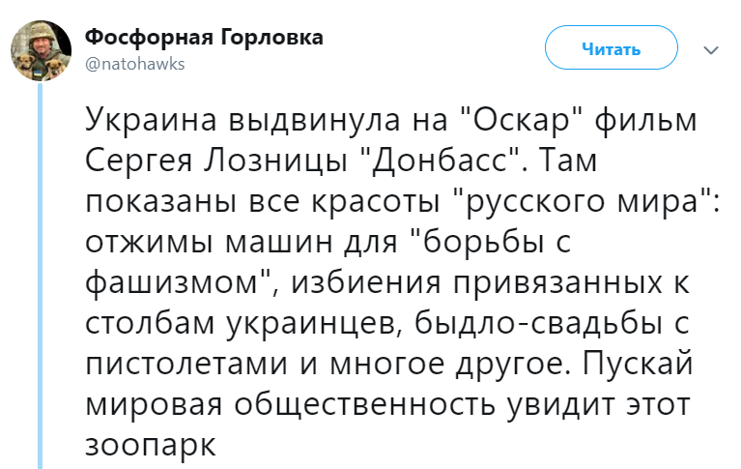Expand the tweet options chevron

coord(711,49)
